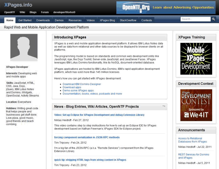The image size is (219, 169).
Task: Open Documentation, books, videos, podcasts link
Action: (x=92, y=94)
